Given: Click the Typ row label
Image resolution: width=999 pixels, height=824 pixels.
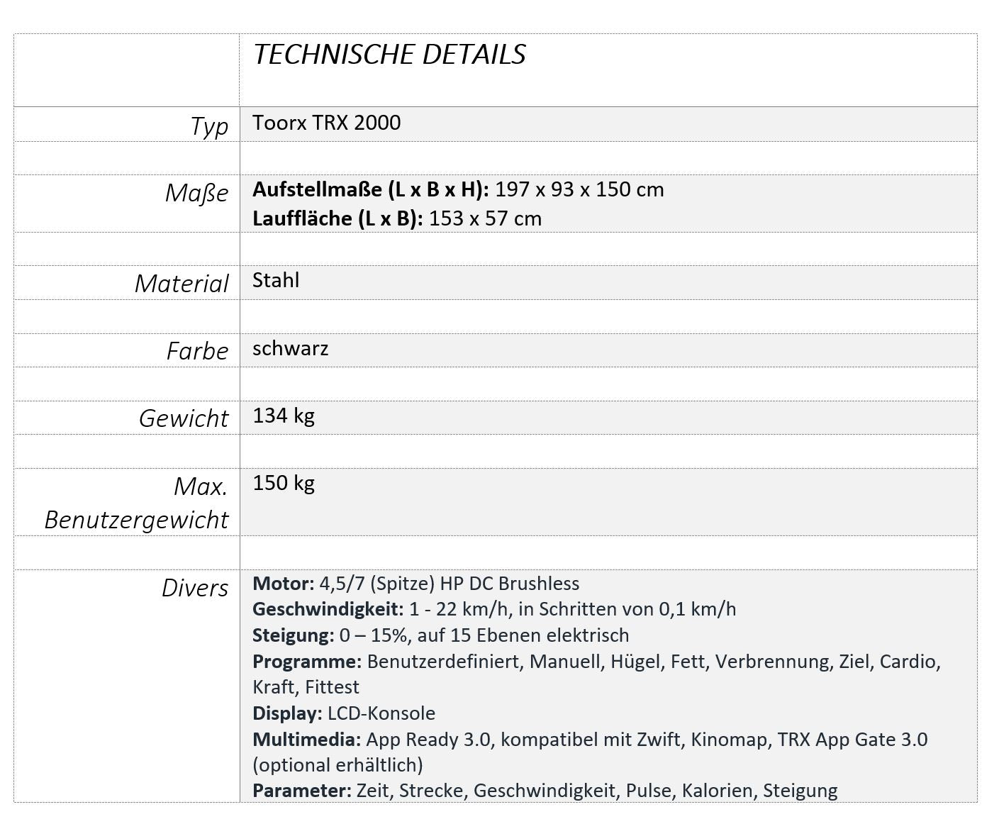Looking at the screenshot, I should click(x=209, y=126).
